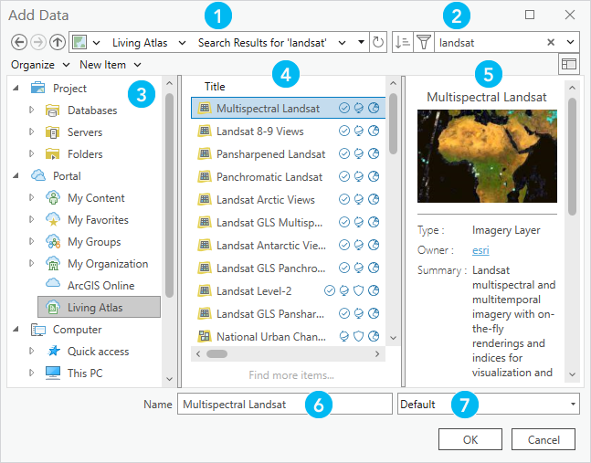The image size is (591, 463).
Task: Clear the landsat search text
Action: [551, 43]
